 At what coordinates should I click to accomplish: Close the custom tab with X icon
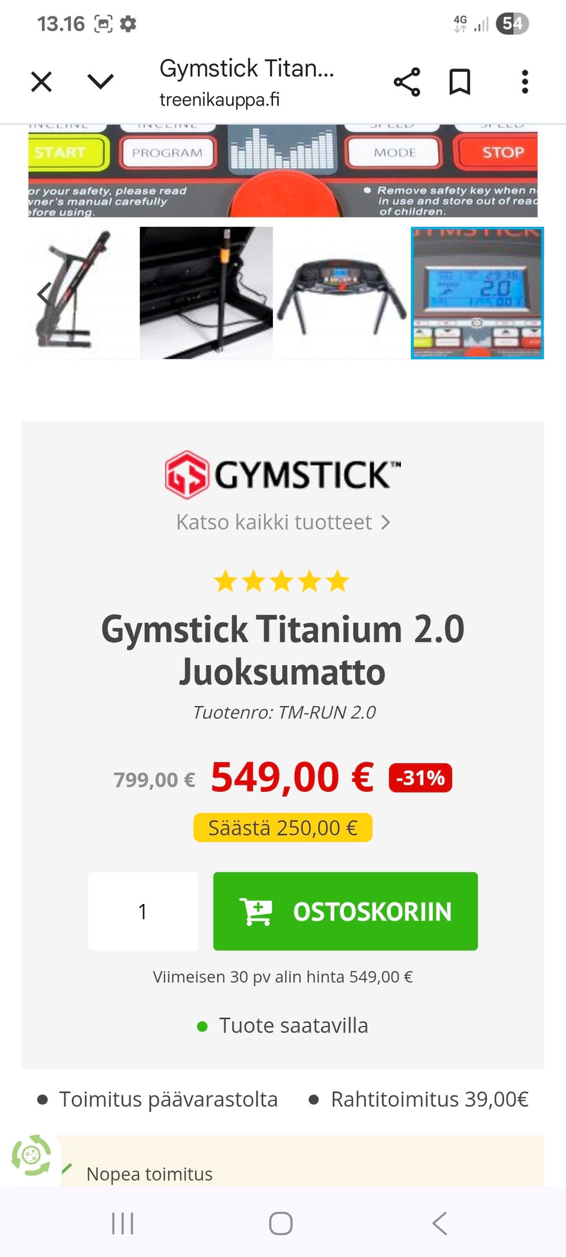tap(41, 82)
